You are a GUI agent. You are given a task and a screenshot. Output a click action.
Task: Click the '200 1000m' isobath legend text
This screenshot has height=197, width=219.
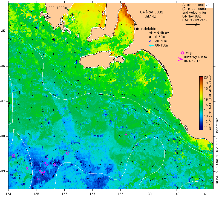[x=58, y=8]
